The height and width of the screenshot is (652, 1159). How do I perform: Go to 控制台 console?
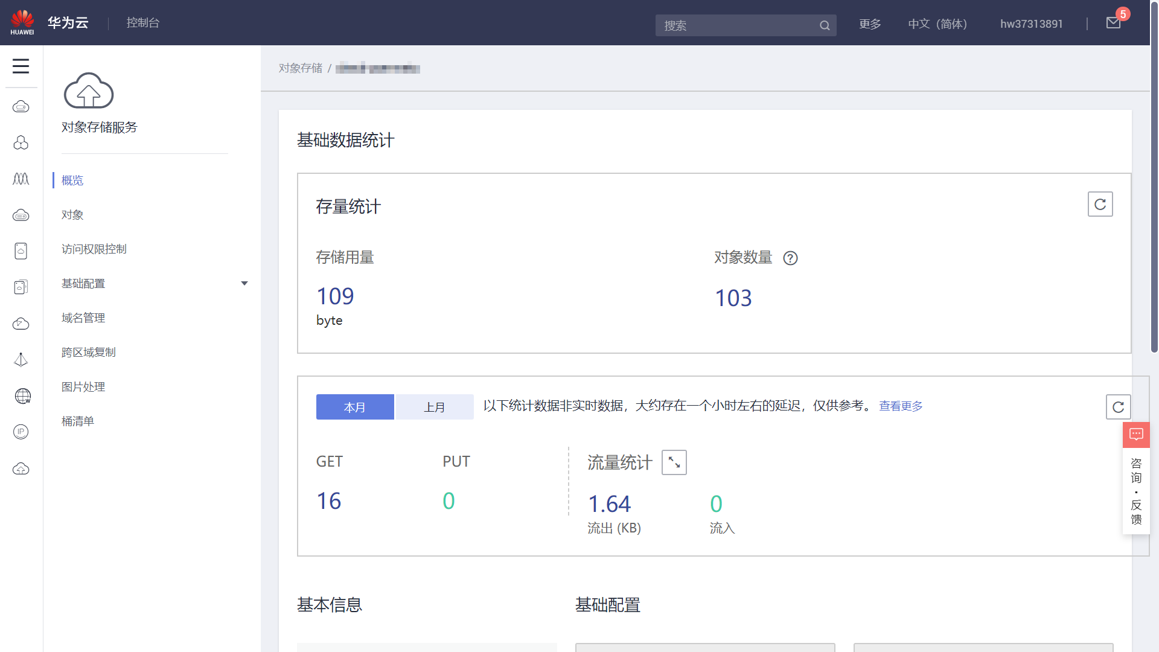click(x=142, y=23)
